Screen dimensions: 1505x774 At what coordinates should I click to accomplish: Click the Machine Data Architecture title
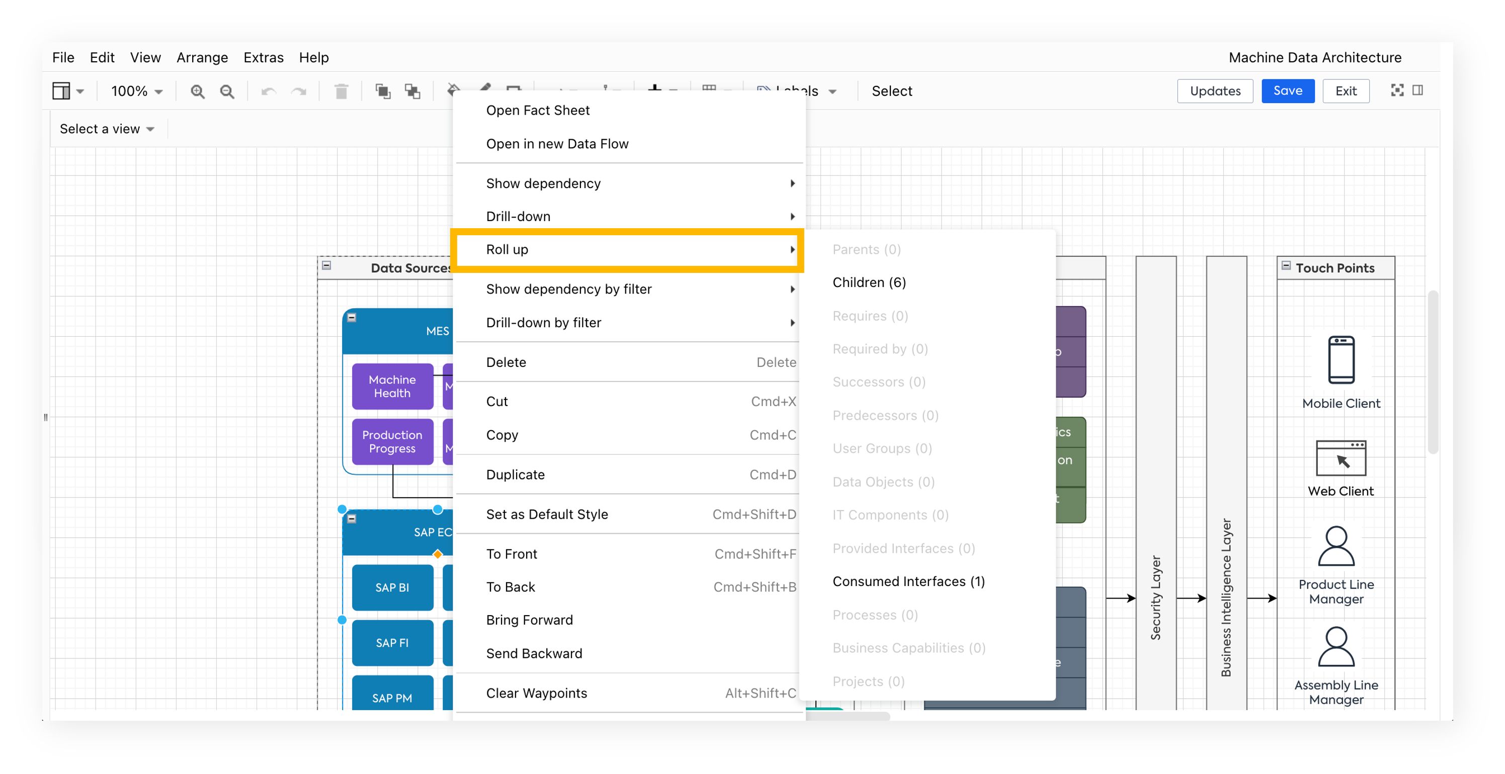(x=1315, y=57)
